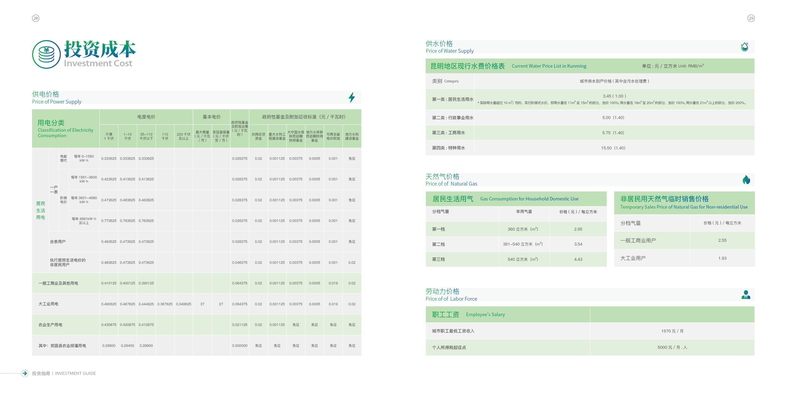The height and width of the screenshot is (393, 787).
Task: Select the 0.367625 value in 大工业用电 row
Action: [x=165, y=304]
